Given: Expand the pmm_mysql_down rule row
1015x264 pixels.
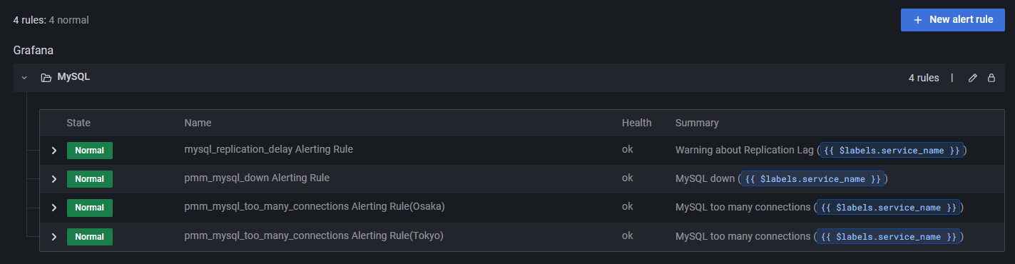Looking at the screenshot, I should 53,179.
